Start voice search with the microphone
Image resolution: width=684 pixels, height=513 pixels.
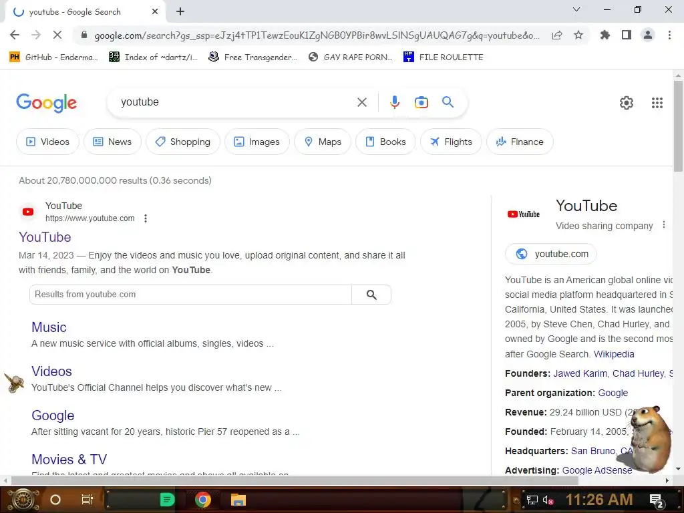394,102
